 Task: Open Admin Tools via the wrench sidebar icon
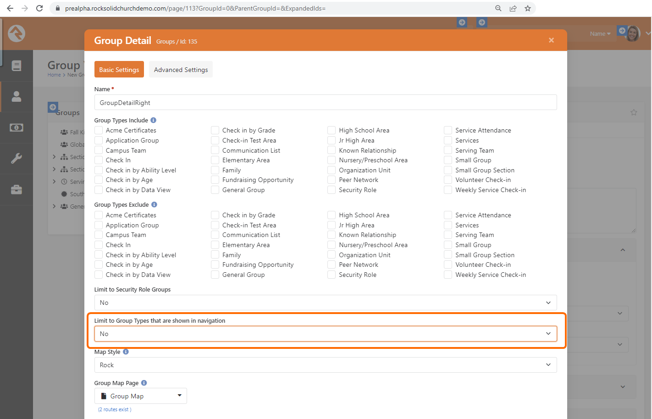17,159
